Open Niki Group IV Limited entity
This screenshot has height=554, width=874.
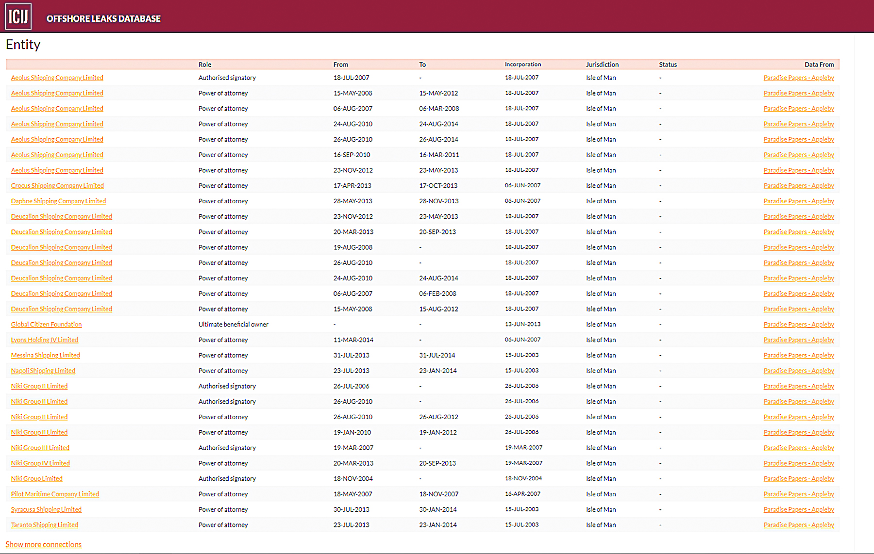pos(40,464)
